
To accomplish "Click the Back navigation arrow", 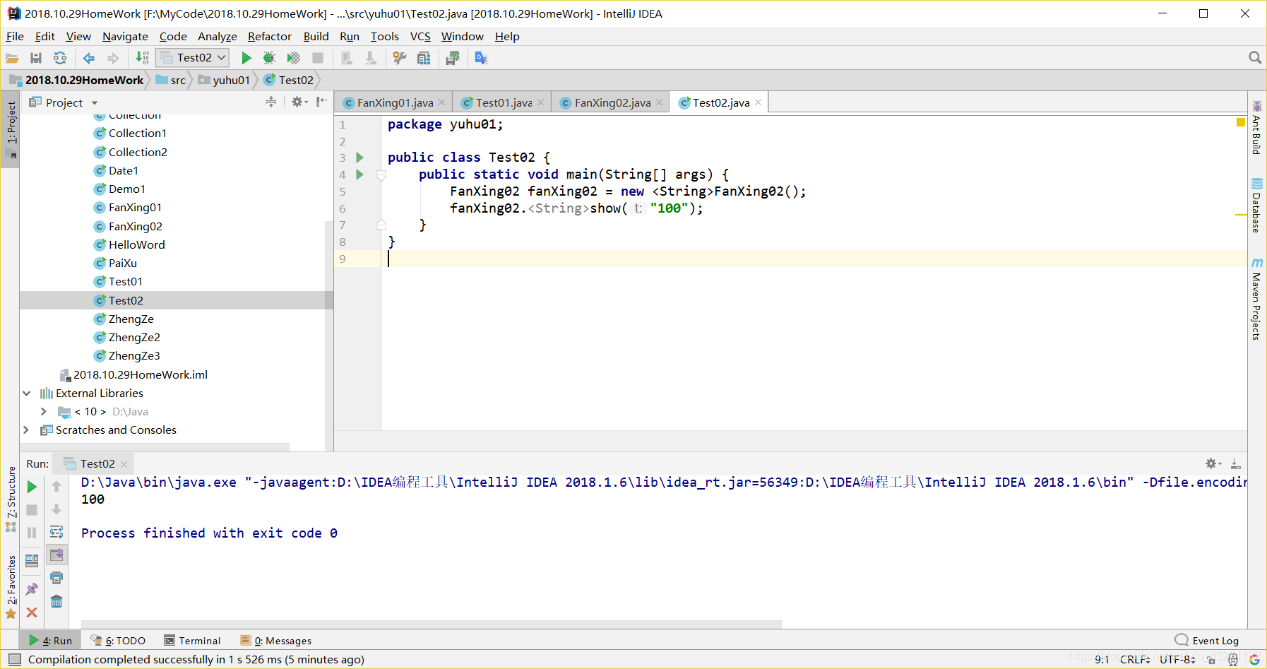I will coord(89,58).
